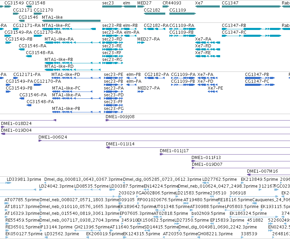Select BAC clone DME1-011I14
Screen dimensions: 290x239
click(198, 147)
